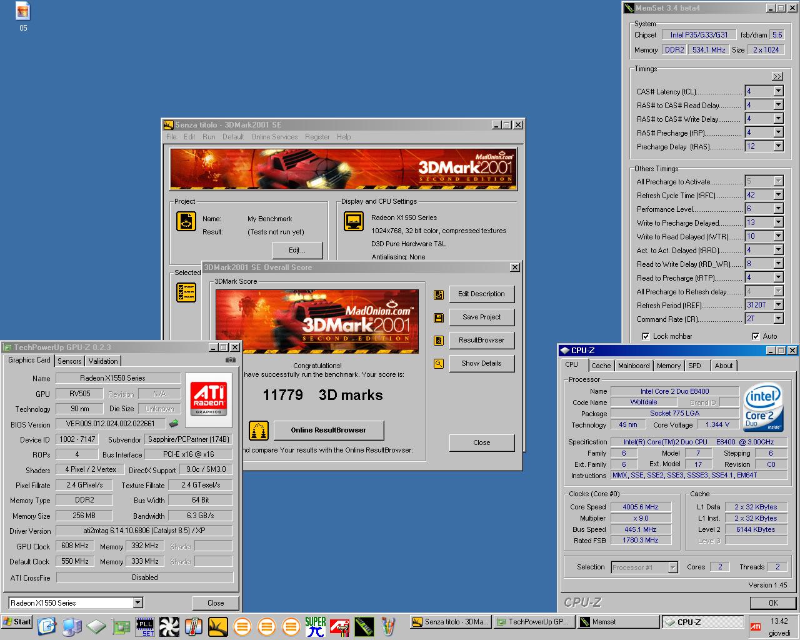
Task: Click the Save Project button
Action: coord(481,317)
